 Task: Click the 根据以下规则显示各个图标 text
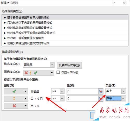tap(21, 80)
